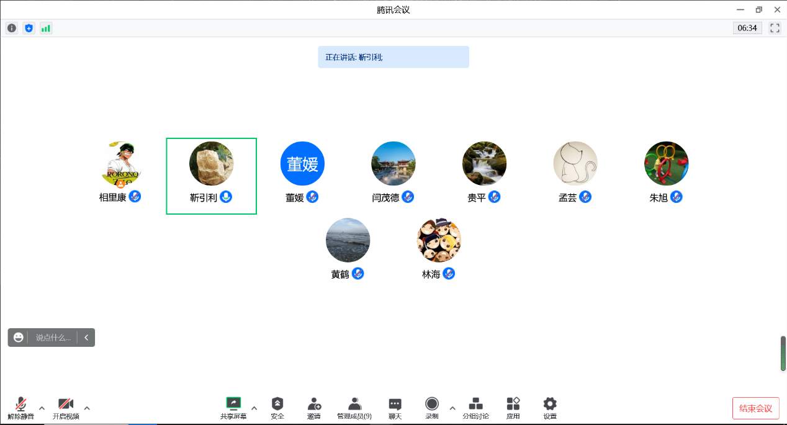Open the meeting info icon
The height and width of the screenshot is (425, 787).
pyautogui.click(x=12, y=28)
